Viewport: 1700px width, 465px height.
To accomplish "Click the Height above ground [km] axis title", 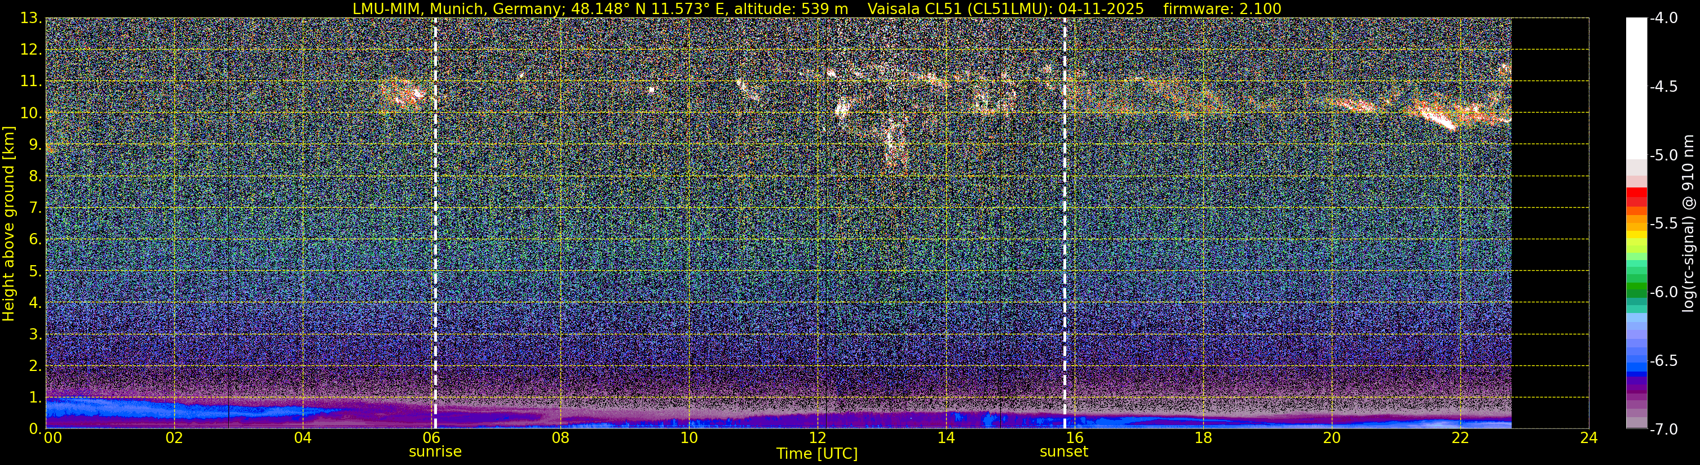I will (8, 224).
